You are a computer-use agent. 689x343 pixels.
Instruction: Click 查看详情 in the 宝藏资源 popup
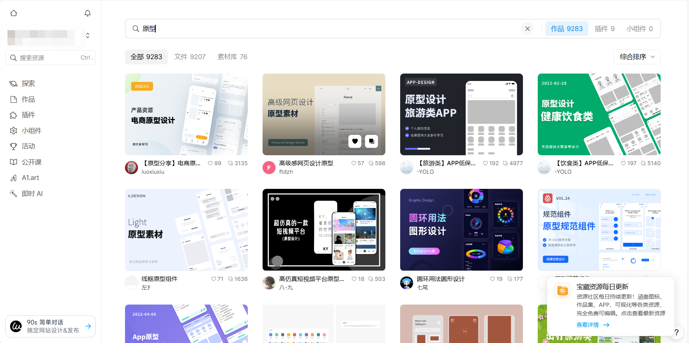click(593, 325)
